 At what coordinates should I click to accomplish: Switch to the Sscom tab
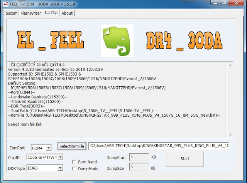click(x=12, y=13)
